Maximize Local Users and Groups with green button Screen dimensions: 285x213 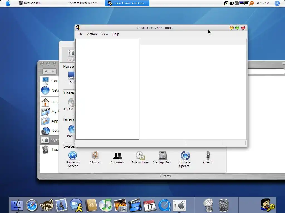[237, 28]
